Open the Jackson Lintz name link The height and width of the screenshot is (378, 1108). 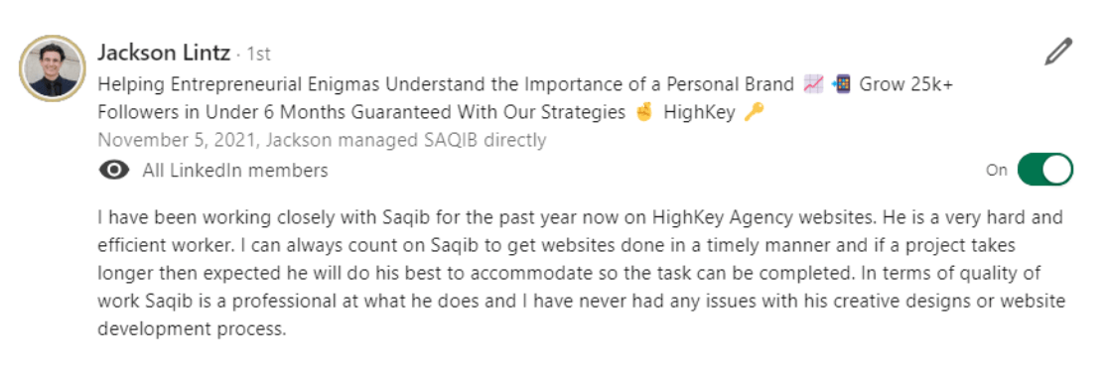tap(164, 53)
